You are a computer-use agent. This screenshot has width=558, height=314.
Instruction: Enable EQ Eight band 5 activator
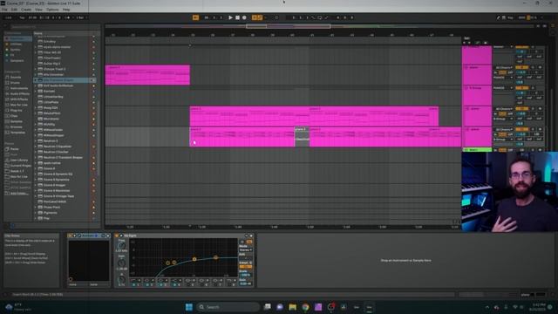187,285
